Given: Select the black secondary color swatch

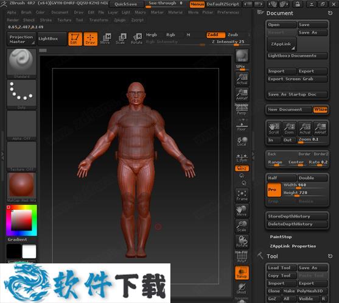Looking at the screenshot, I should [x=14, y=251].
